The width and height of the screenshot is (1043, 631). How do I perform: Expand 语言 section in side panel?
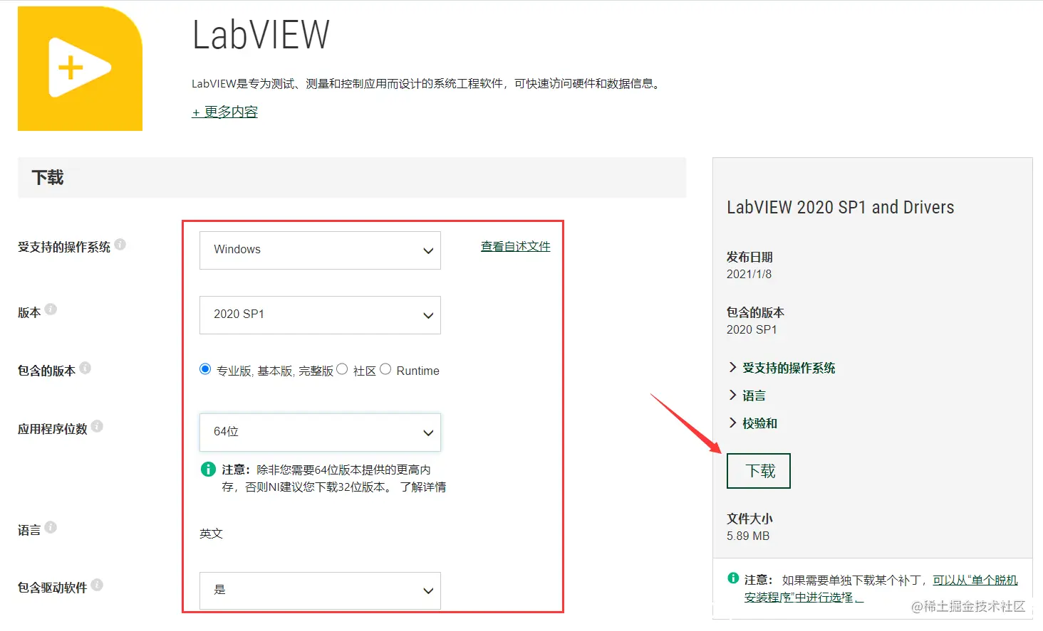tap(747, 396)
